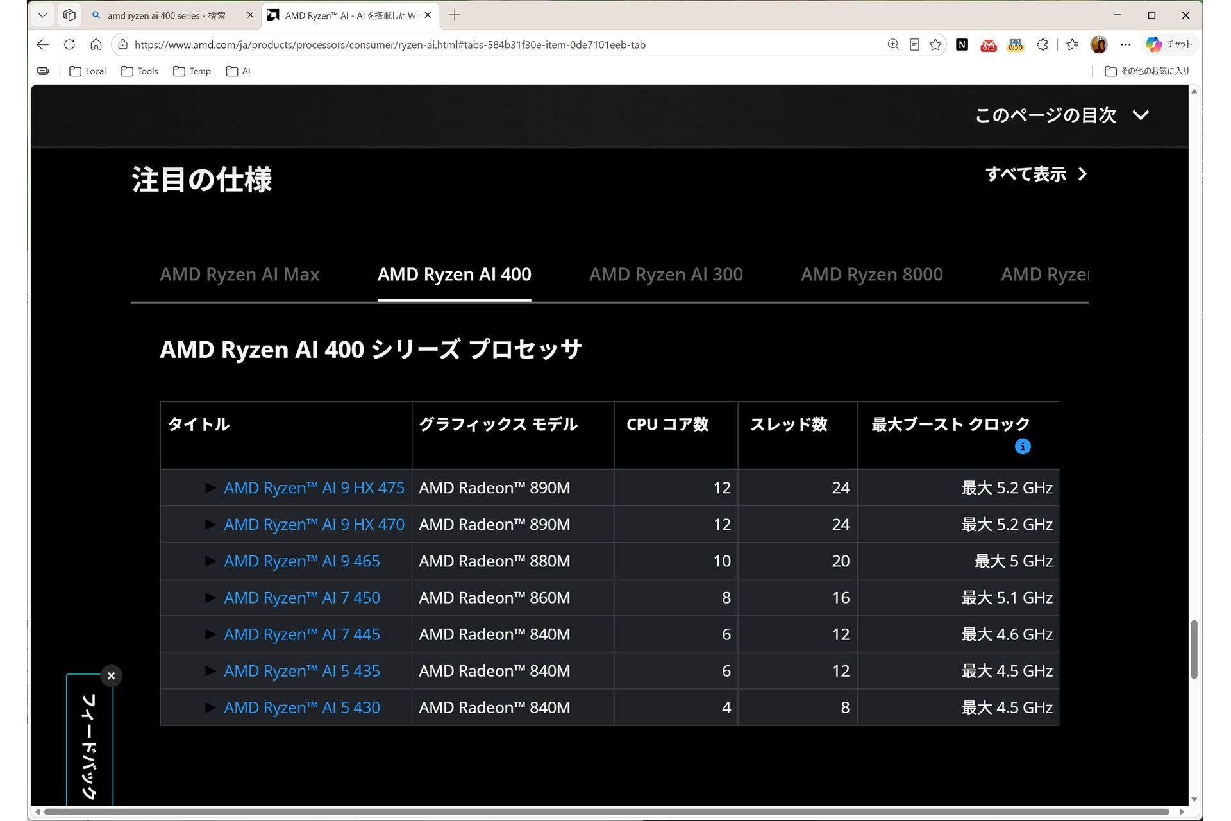Open AMD Ryzen AI 9 HX 470 link

[314, 525]
